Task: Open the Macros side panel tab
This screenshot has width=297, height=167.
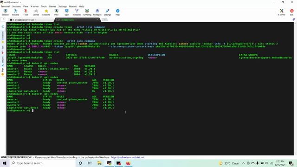Action: point(3,61)
